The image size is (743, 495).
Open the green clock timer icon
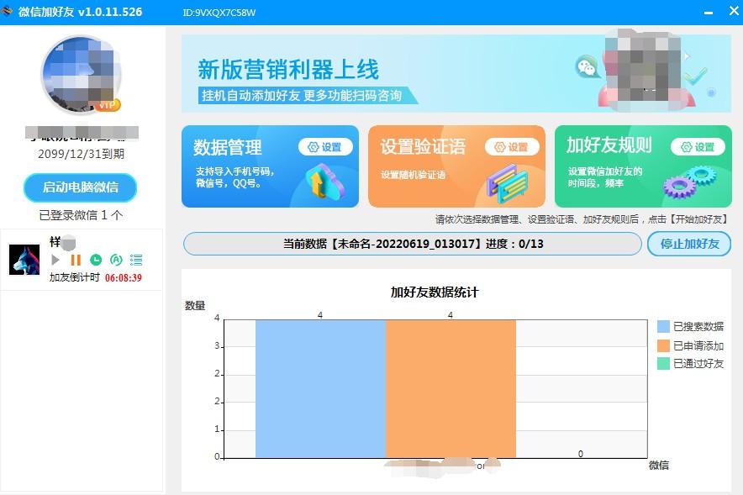click(96, 260)
